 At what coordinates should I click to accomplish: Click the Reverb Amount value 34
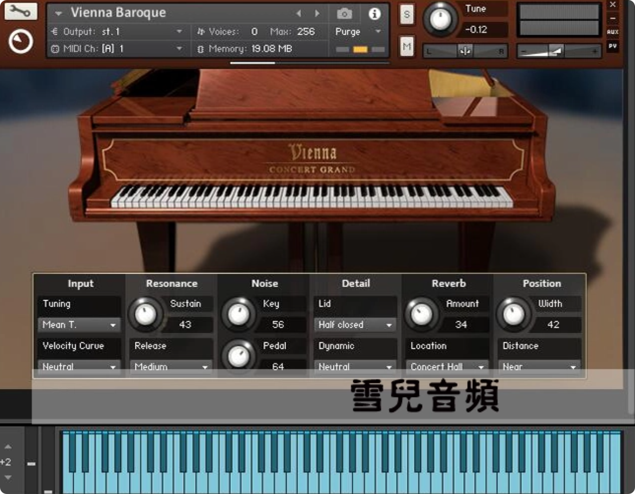(461, 324)
